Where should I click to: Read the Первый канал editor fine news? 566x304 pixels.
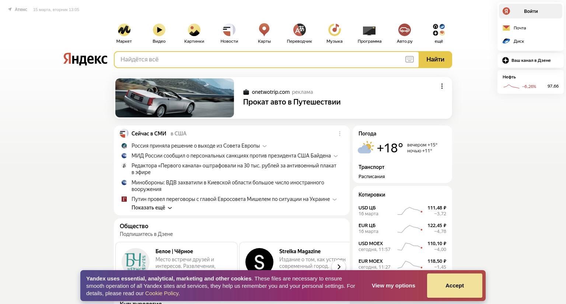[x=234, y=169]
